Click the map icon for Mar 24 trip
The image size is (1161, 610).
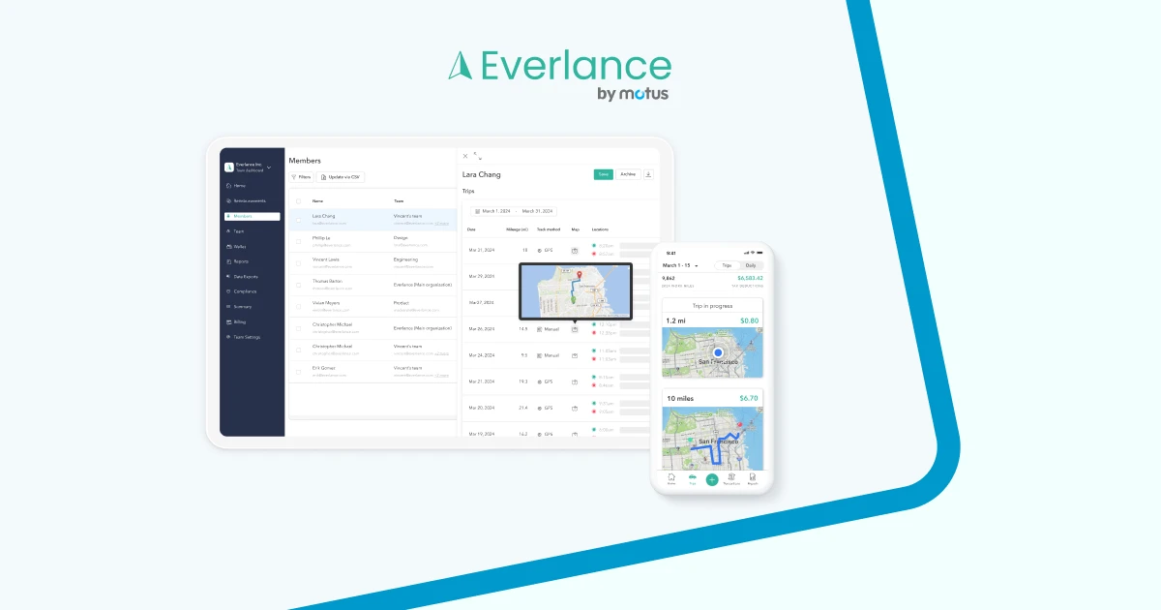point(575,355)
